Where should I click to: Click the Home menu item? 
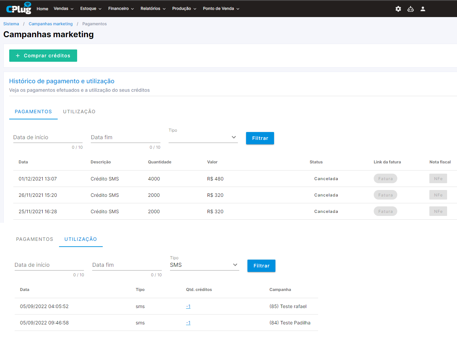pos(42,9)
